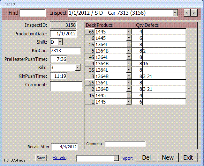
Task: Open the Kiln dropdown list
Action: click(x=78, y=68)
